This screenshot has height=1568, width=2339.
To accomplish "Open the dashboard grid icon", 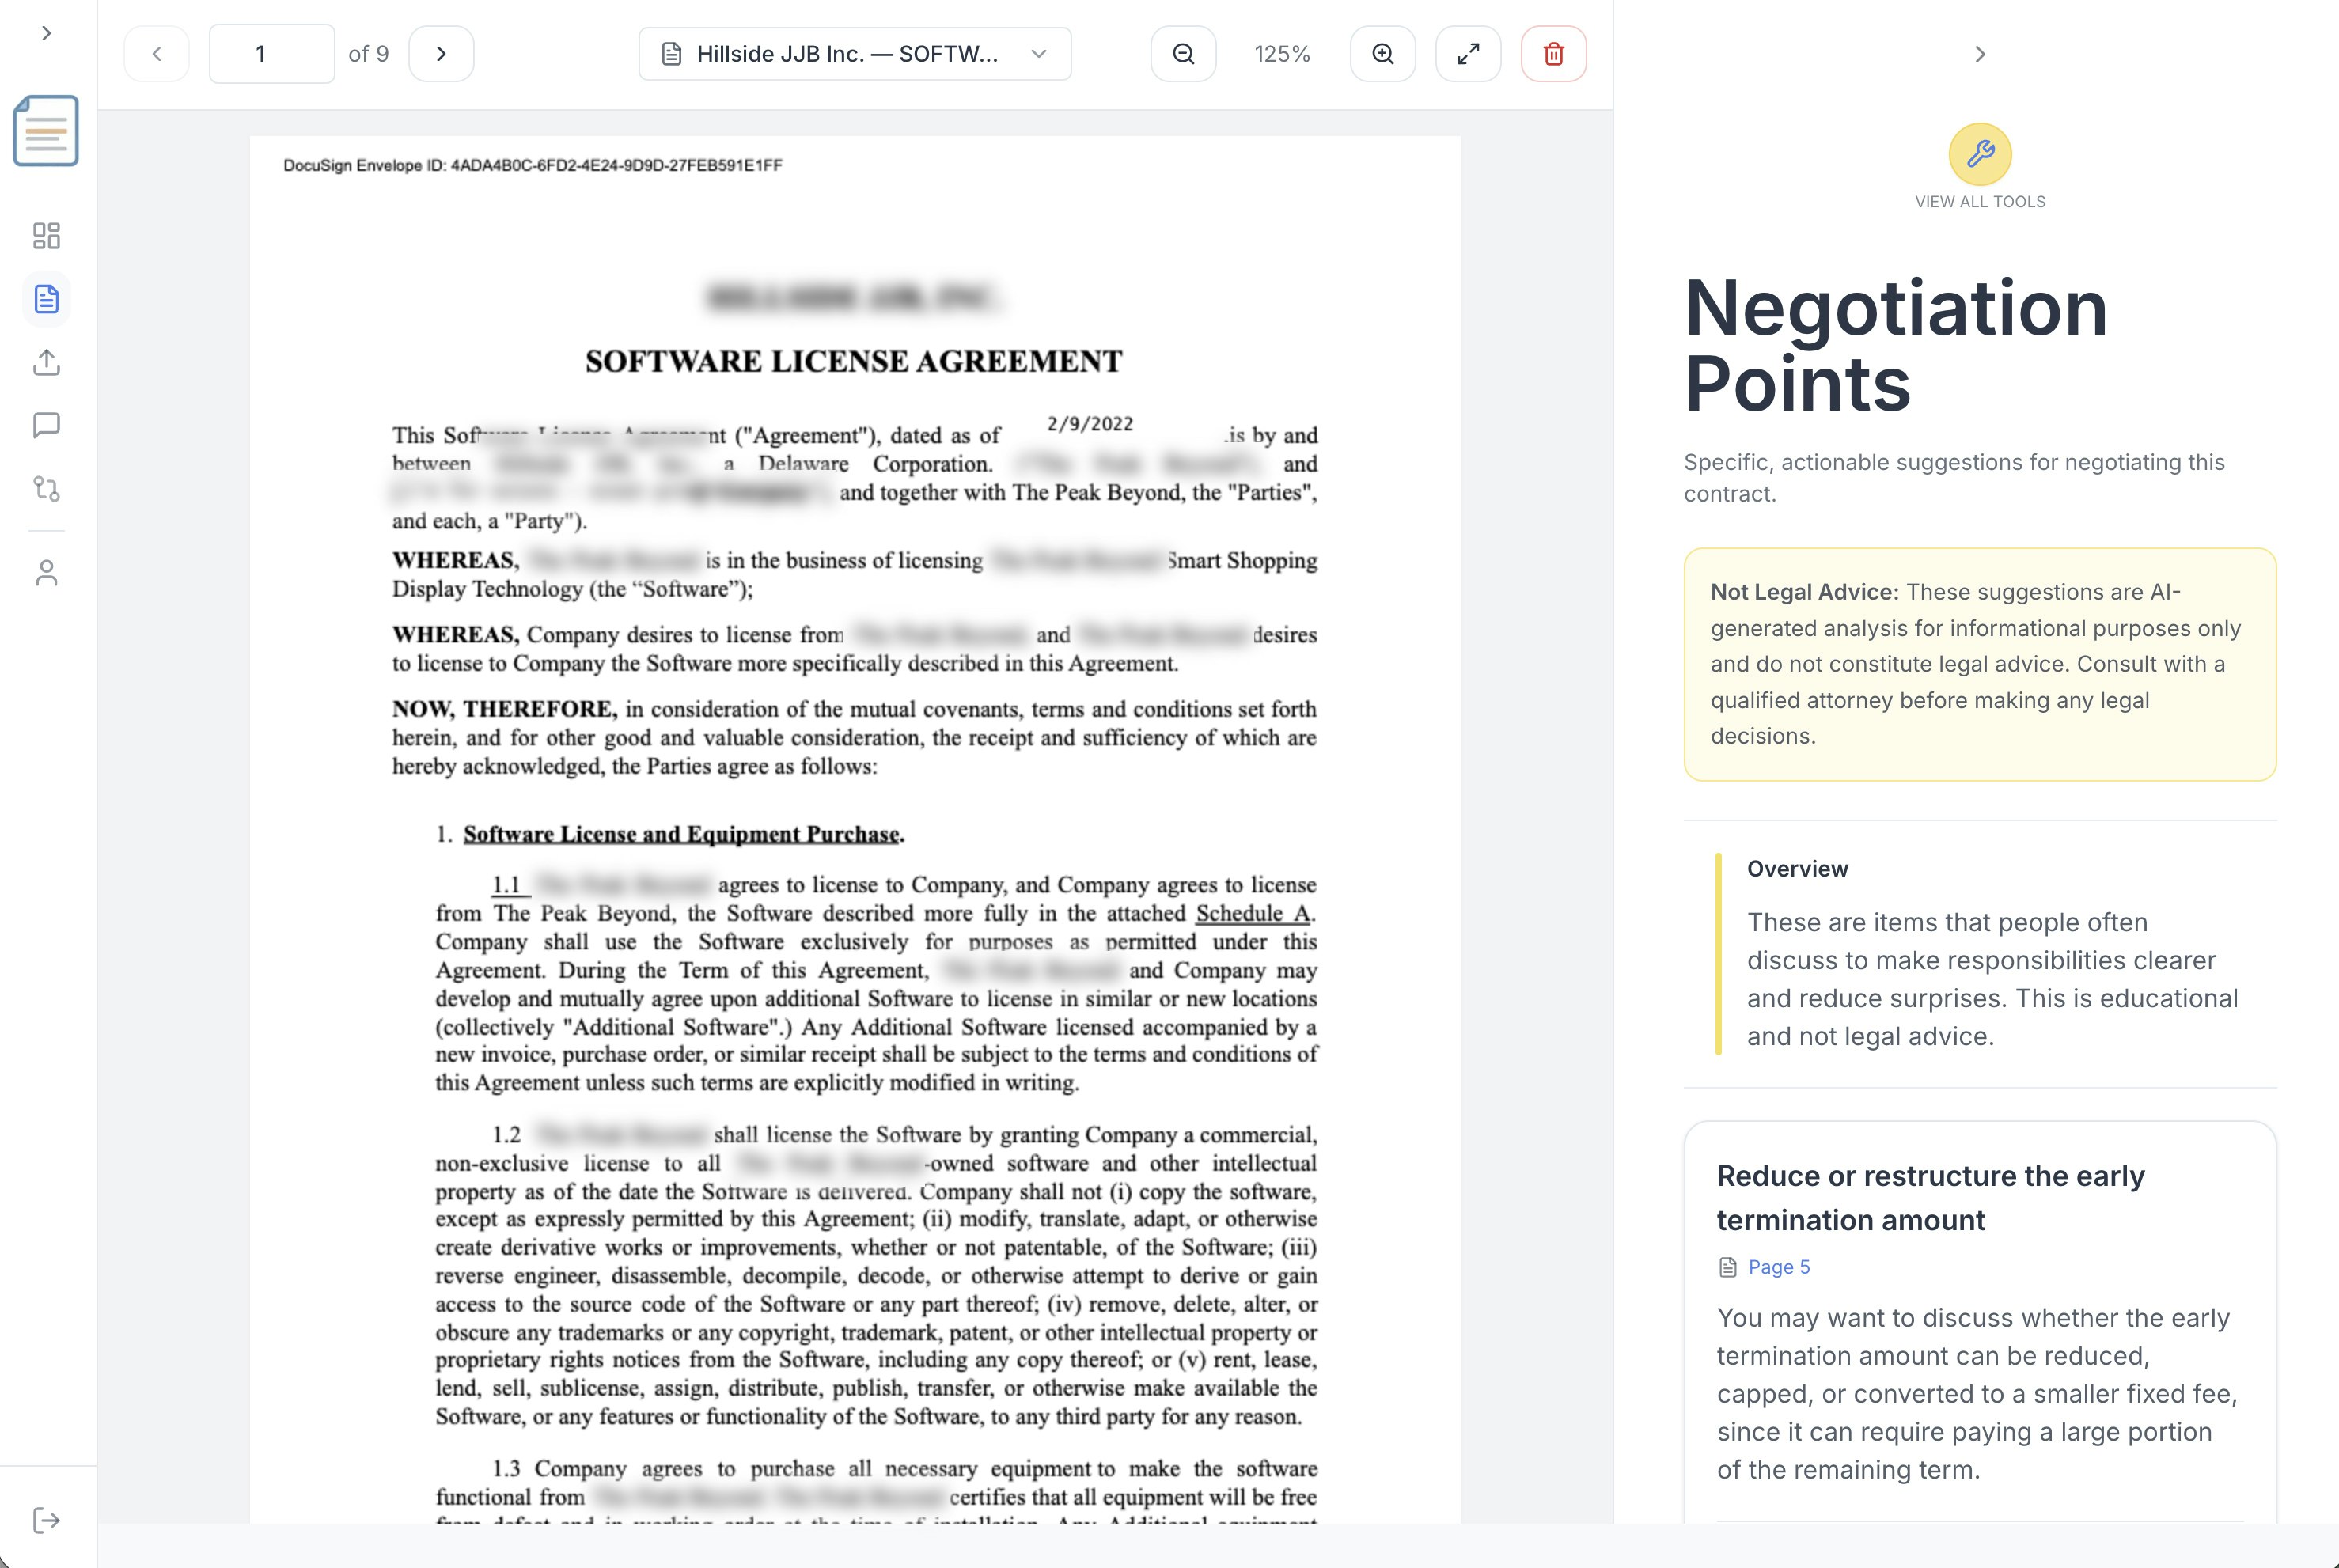I will coord(46,236).
